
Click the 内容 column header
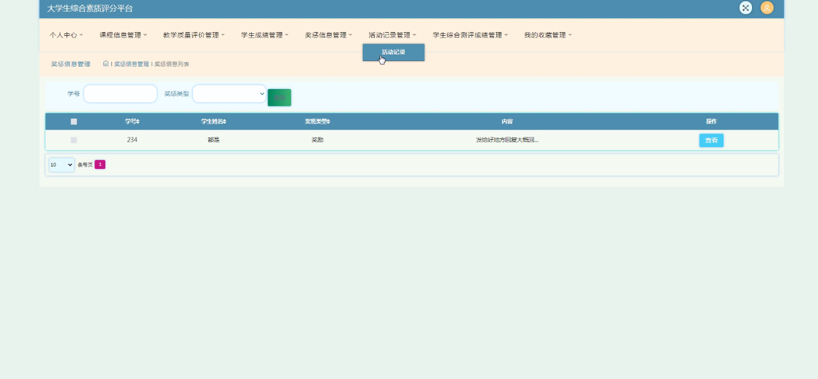(507, 122)
